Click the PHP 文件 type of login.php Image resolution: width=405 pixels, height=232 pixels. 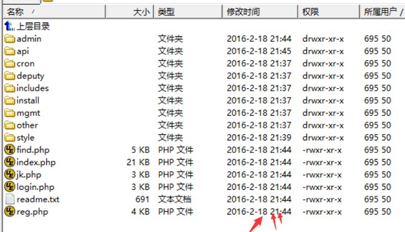click(176, 187)
